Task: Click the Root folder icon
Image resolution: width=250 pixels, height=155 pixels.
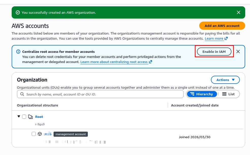Action: click(x=30, y=117)
